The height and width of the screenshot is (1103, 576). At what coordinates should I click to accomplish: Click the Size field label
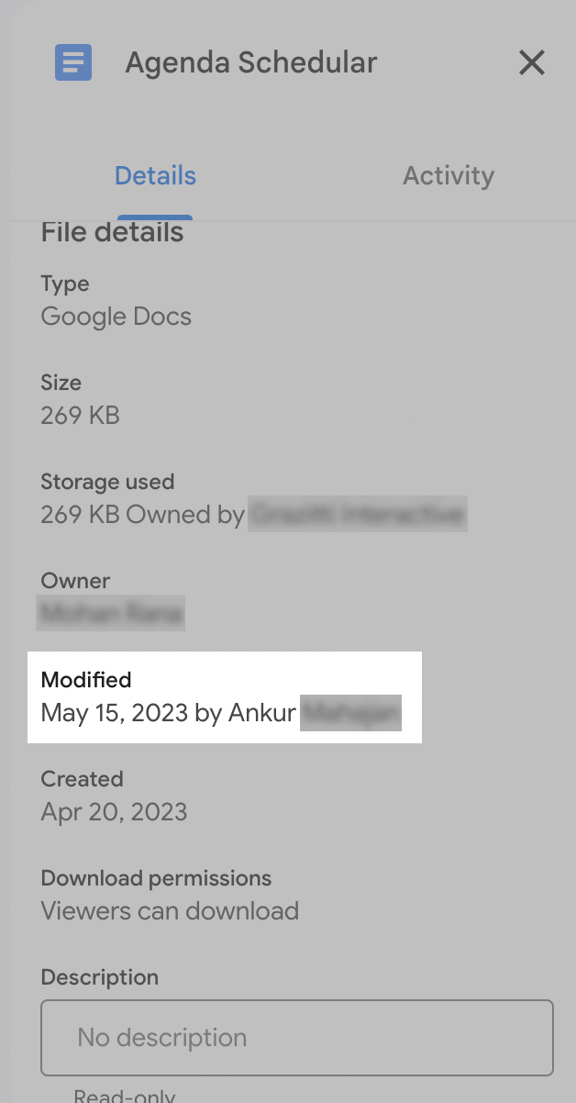coord(61,383)
